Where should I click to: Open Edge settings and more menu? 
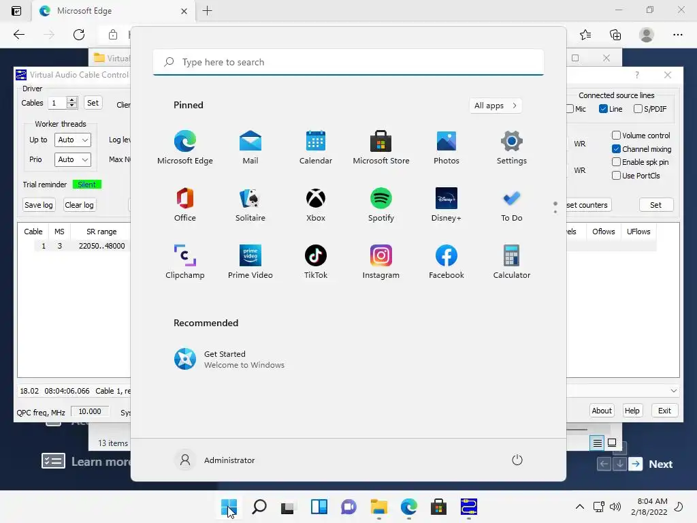[x=677, y=35]
